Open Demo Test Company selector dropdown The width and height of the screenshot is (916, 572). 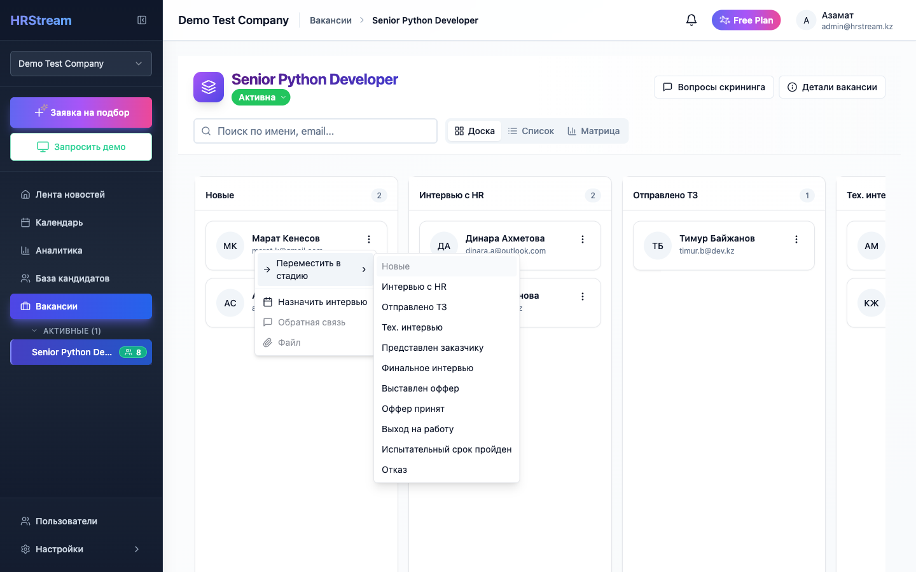[81, 64]
